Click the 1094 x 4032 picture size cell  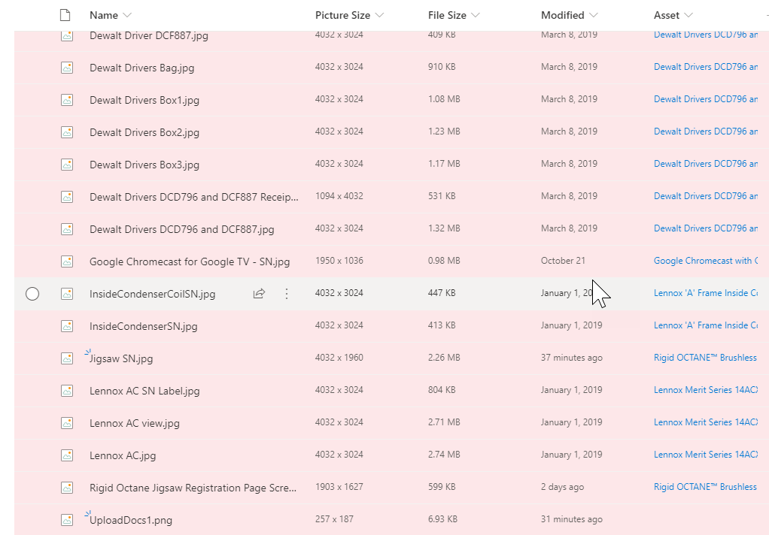coord(339,196)
